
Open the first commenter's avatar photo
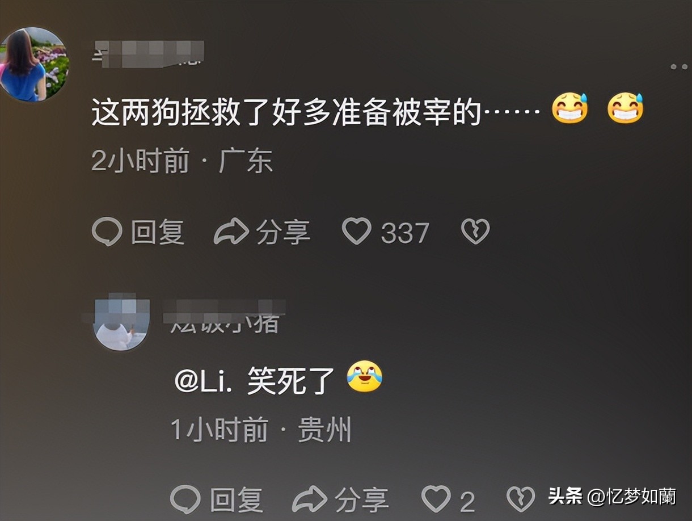[33, 64]
